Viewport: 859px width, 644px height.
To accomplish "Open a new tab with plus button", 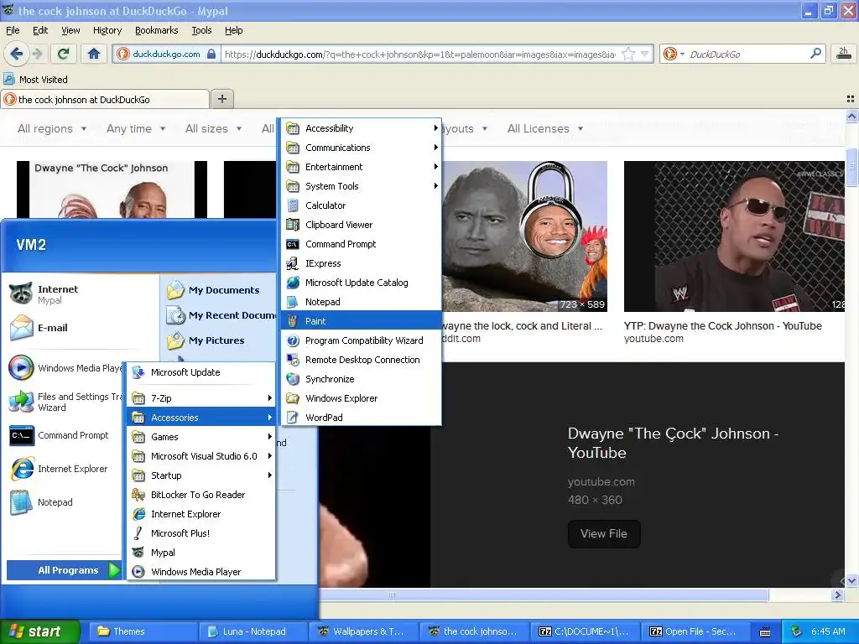I will click(x=221, y=99).
